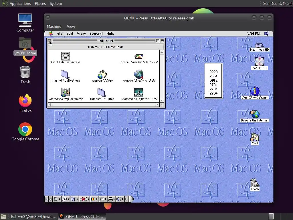
Task: Click the Internet window scroll up arrow
Action: pyautogui.click(x=162, y=52)
